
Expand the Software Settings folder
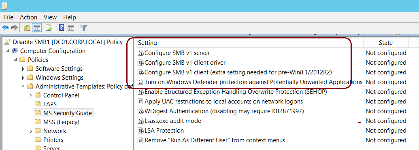23,69
